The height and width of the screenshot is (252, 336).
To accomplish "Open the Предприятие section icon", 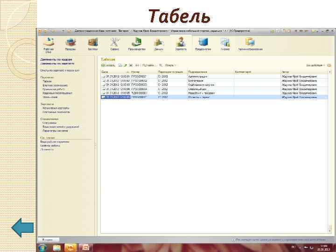I will tap(203, 44).
